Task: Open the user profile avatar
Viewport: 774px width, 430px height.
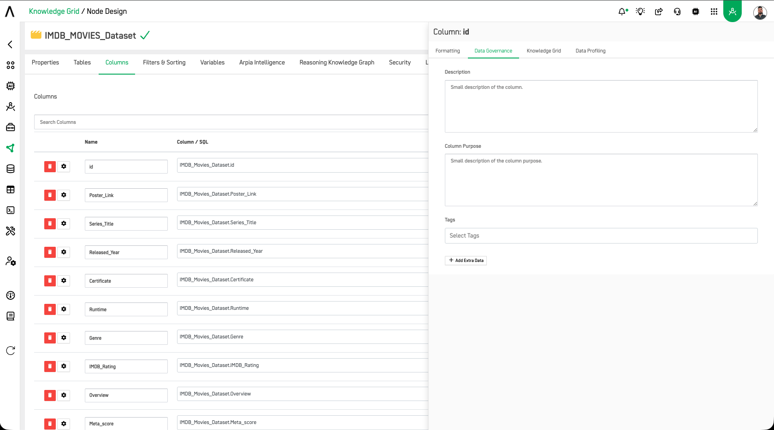Action: point(760,12)
